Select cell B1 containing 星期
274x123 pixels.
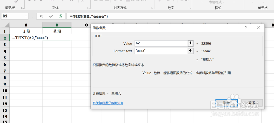(x=57, y=31)
